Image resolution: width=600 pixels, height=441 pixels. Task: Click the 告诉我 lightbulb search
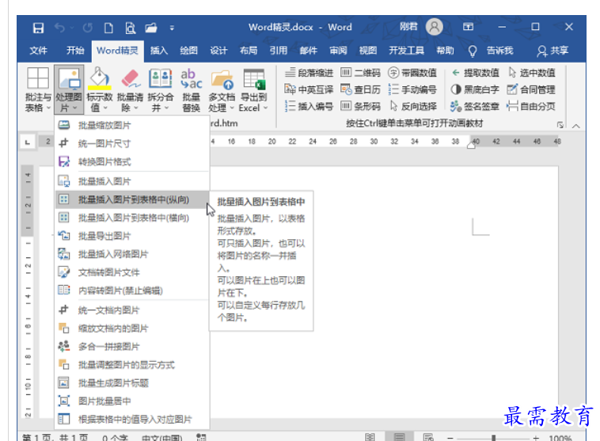491,51
